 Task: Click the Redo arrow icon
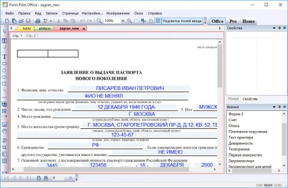[x=89, y=21]
